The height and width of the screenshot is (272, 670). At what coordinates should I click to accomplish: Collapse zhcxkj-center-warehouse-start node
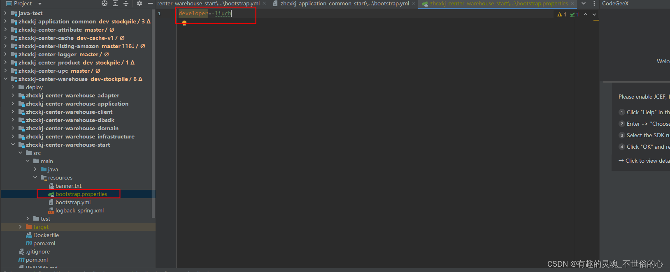tap(13, 145)
